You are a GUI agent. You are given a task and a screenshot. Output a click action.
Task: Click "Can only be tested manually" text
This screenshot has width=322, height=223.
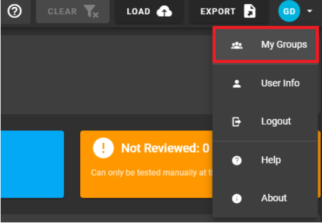point(151,172)
